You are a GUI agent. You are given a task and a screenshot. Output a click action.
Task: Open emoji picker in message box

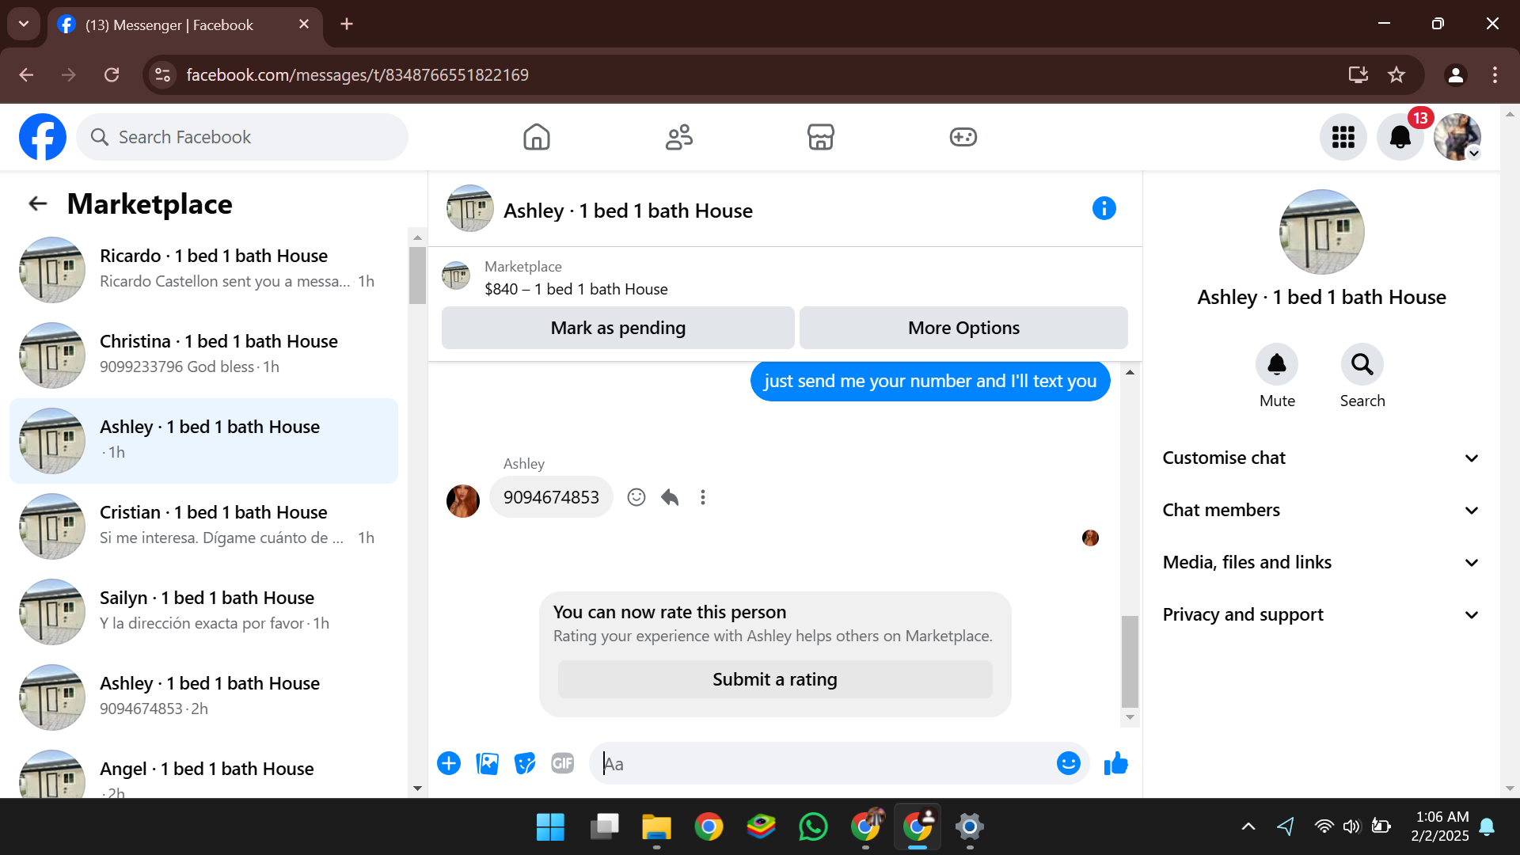point(1068,763)
